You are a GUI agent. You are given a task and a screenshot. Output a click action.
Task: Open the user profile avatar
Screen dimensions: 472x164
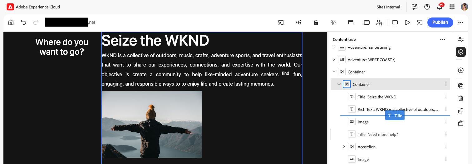click(465, 7)
